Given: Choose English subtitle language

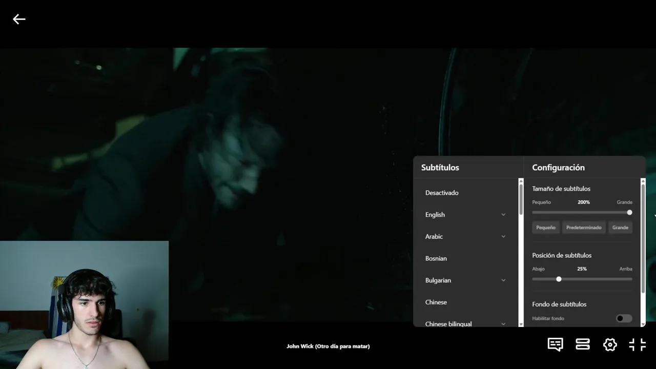Looking at the screenshot, I should click(435, 215).
